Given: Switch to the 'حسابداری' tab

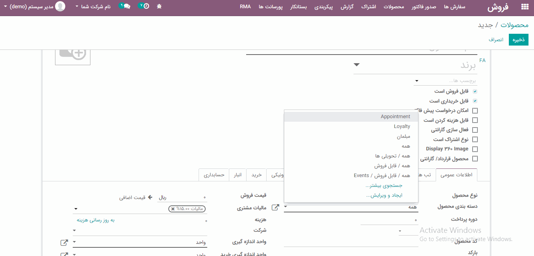Looking at the screenshot, I should (214, 175).
